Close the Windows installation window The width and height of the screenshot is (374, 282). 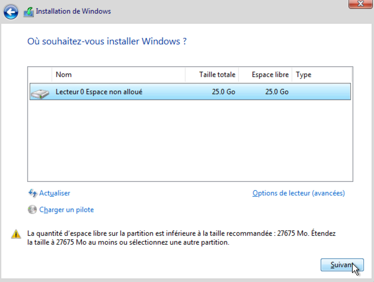[360, 4]
